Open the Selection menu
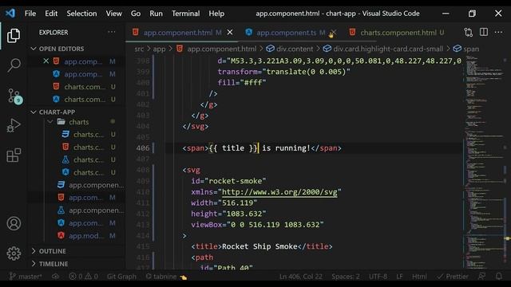 coord(81,14)
